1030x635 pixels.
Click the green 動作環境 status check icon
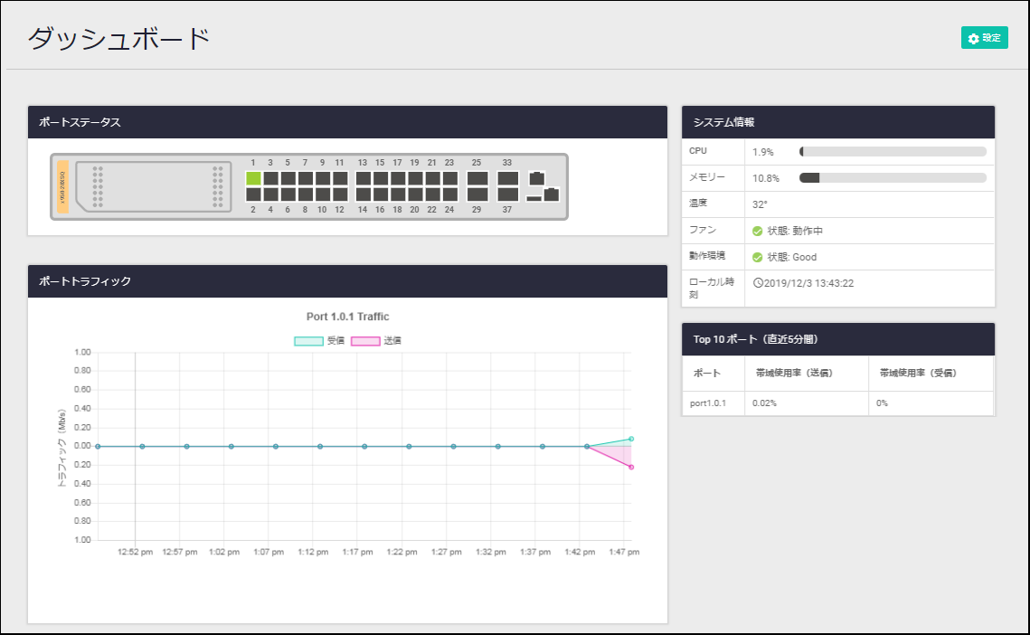pos(758,257)
